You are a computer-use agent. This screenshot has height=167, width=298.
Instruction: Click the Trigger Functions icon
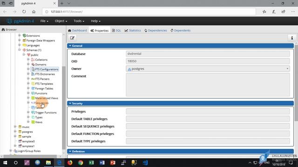pyautogui.click(x=33, y=112)
